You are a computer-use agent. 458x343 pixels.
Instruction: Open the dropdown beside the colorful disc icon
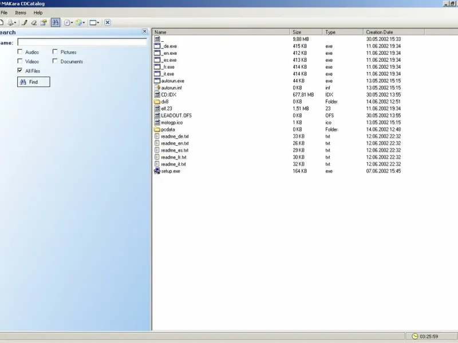pyautogui.click(x=84, y=23)
